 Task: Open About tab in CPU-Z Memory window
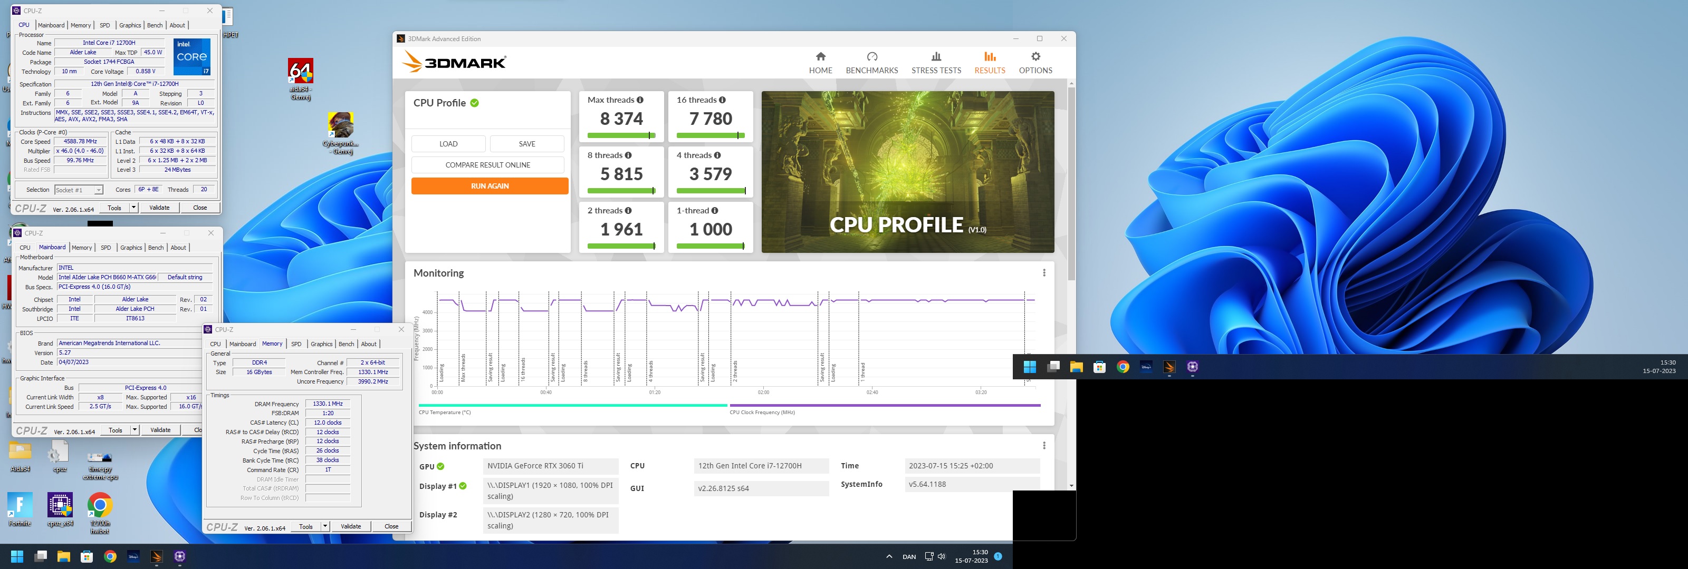[x=369, y=344]
